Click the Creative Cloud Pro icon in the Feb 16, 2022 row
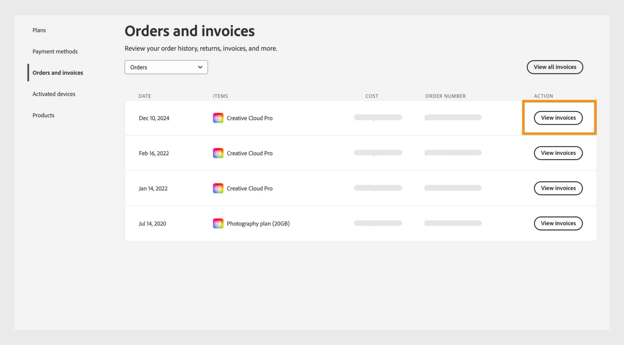Viewport: 624px width, 345px height. tap(218, 153)
